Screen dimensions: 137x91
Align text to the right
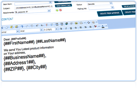tap(90, 27)
